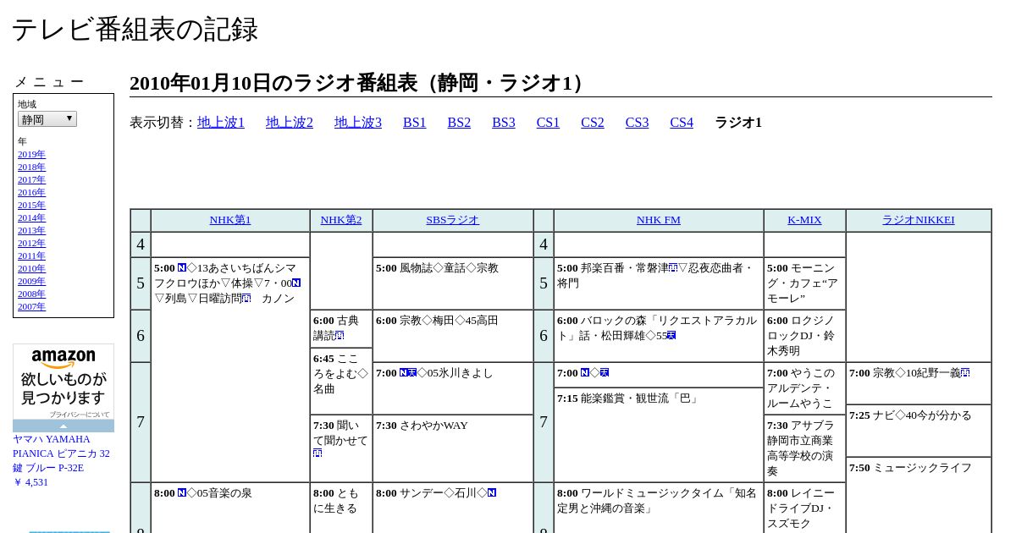The image size is (1016, 533).
Task: Open the 2011年 archive link
Action: pos(31,256)
